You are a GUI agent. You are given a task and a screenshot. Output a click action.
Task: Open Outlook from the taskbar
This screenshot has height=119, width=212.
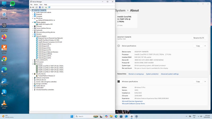coord(126,116)
